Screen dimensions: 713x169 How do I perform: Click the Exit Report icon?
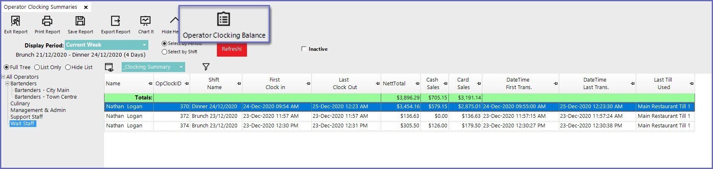15,21
